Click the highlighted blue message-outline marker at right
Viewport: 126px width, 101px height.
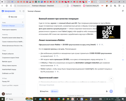point(123,60)
